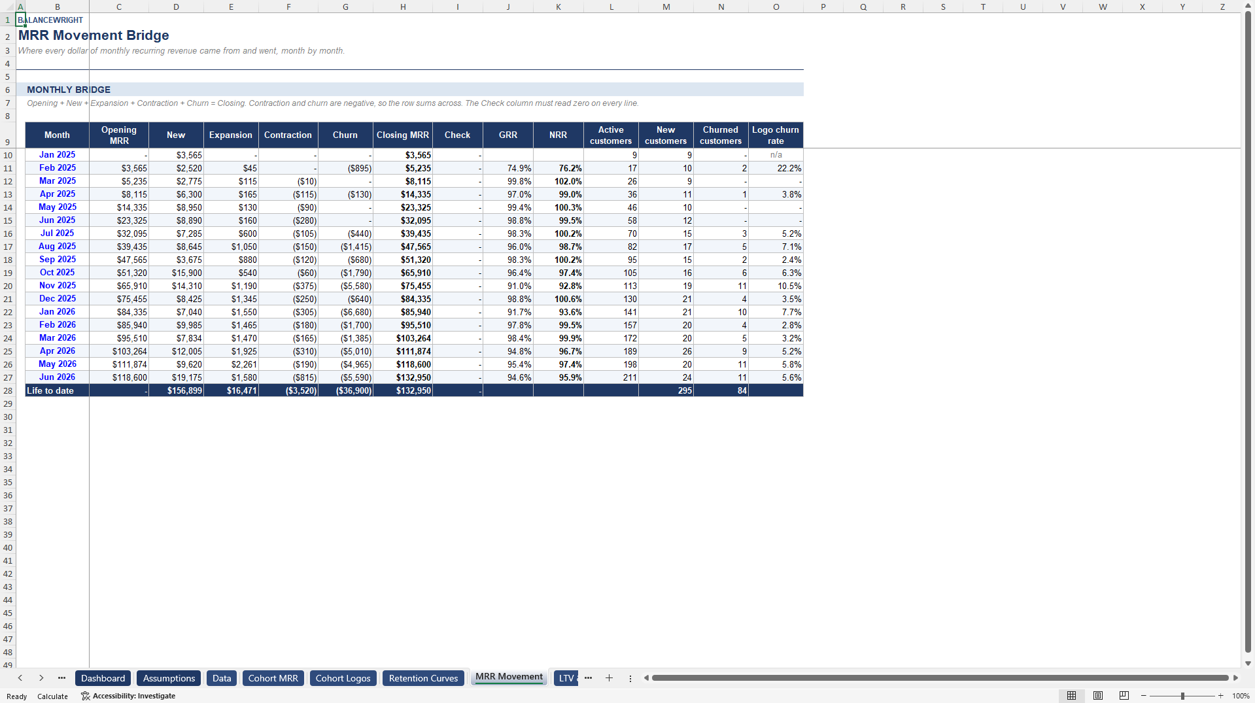
Task: Select the Churned customers header cell
Action: pyautogui.click(x=721, y=135)
